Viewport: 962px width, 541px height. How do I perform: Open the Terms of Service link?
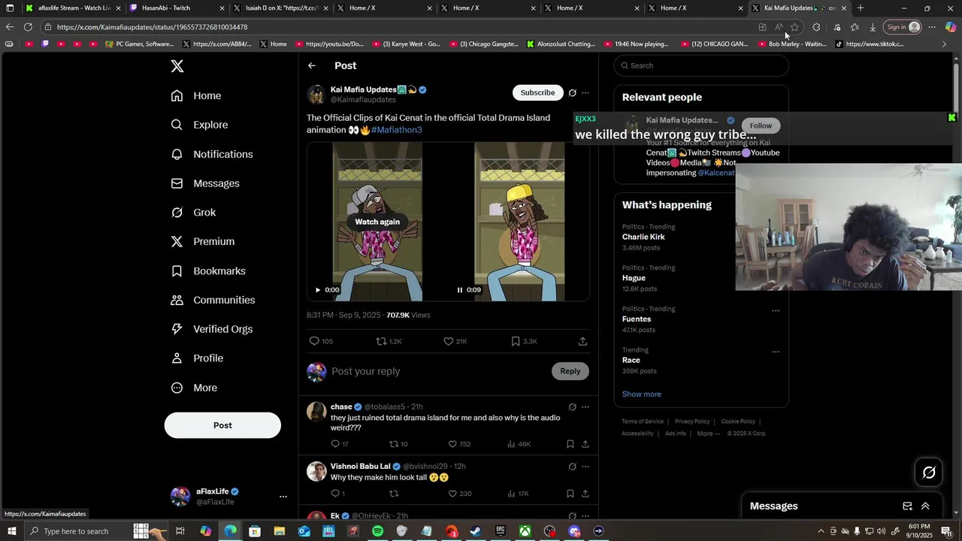[x=643, y=422]
